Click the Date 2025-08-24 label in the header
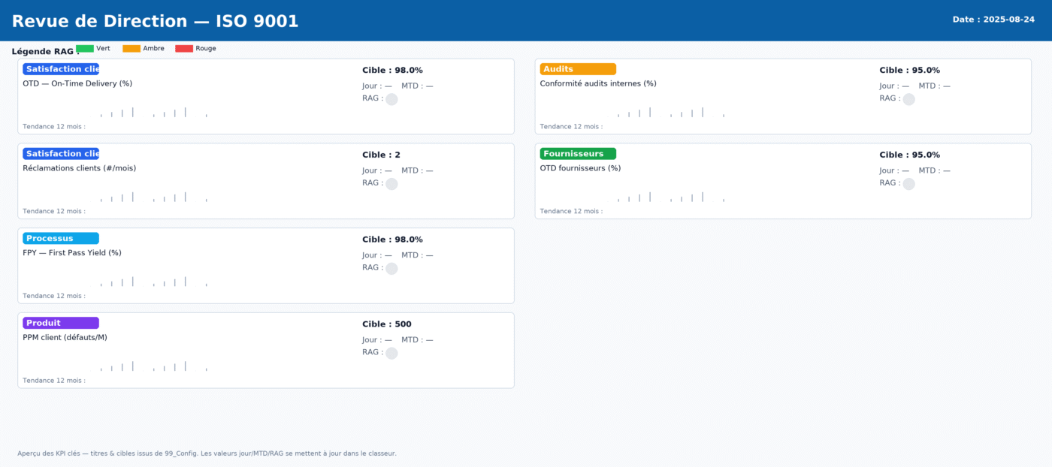The image size is (1052, 467). click(x=993, y=20)
